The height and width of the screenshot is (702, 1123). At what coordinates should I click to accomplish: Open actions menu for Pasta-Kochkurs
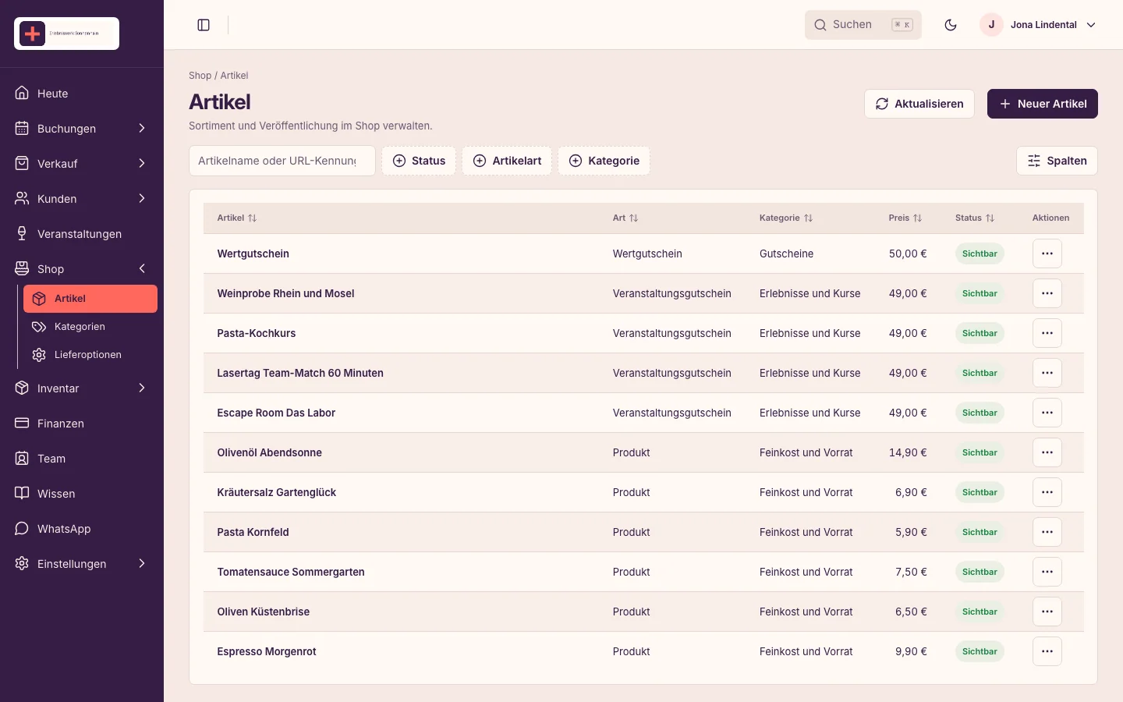click(1047, 333)
